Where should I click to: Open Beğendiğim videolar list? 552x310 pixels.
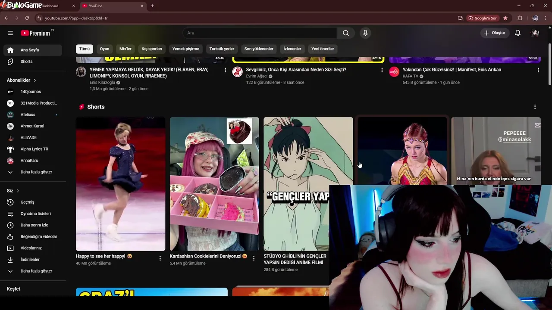click(33, 236)
